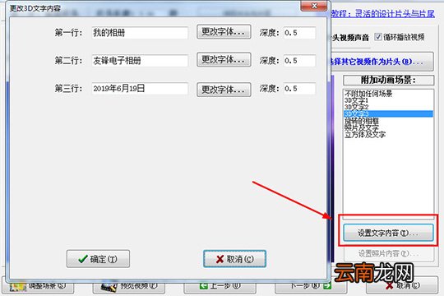Open 更改字体 for the second row
The image size is (444, 296).
click(x=224, y=59)
